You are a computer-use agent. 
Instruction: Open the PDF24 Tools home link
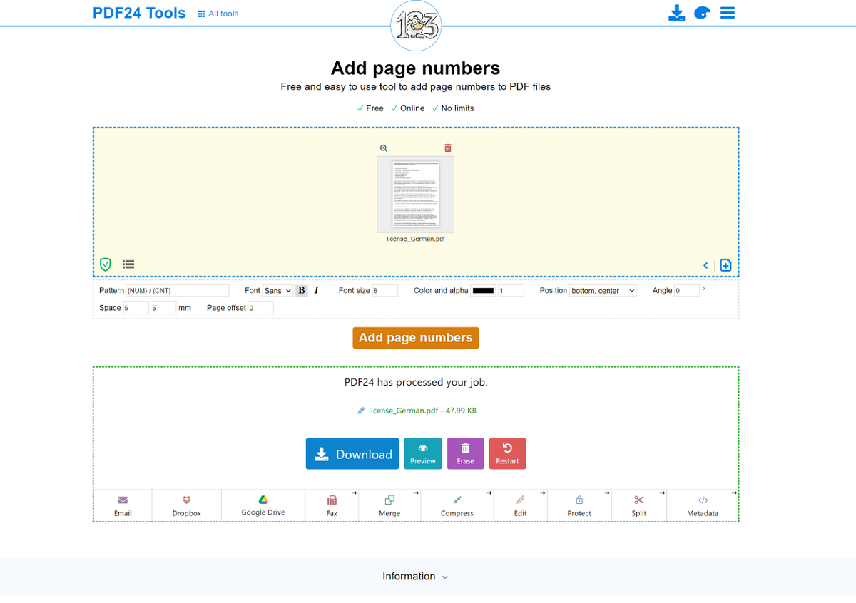pyautogui.click(x=139, y=13)
